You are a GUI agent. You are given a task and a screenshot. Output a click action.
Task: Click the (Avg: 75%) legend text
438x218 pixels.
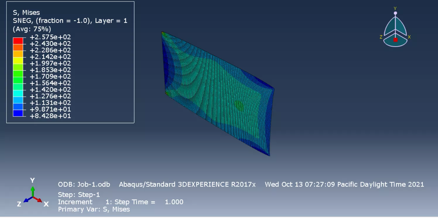click(32, 29)
